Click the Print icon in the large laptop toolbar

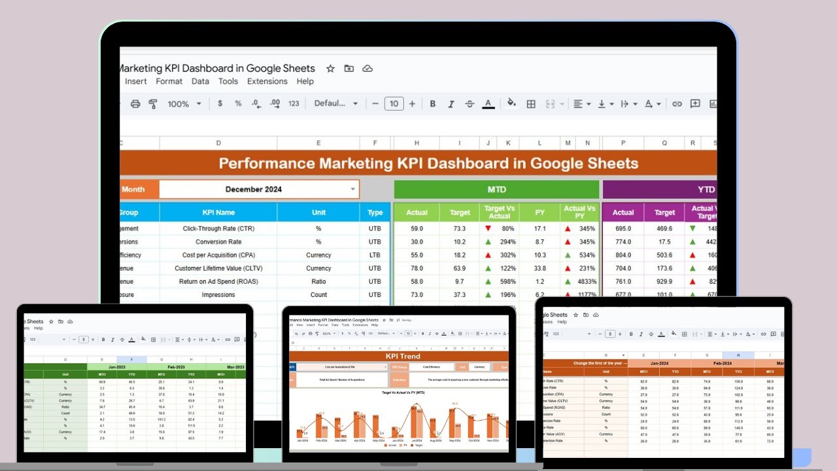point(135,104)
